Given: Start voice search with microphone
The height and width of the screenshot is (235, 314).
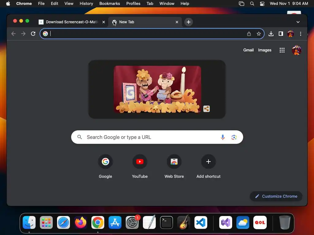Looking at the screenshot, I should pyautogui.click(x=223, y=137).
